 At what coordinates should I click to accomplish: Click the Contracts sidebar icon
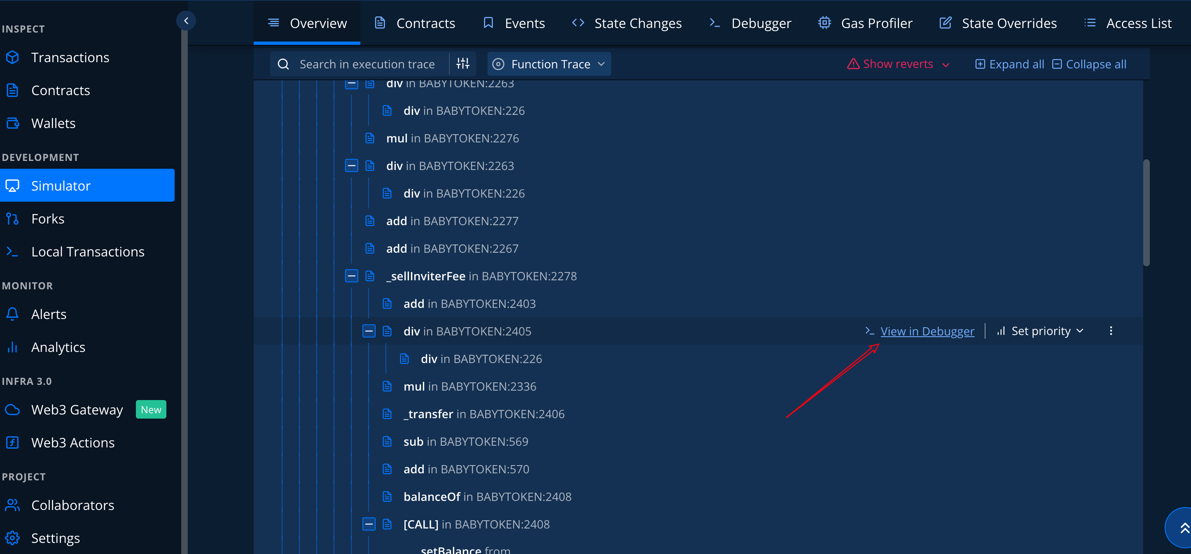(12, 90)
